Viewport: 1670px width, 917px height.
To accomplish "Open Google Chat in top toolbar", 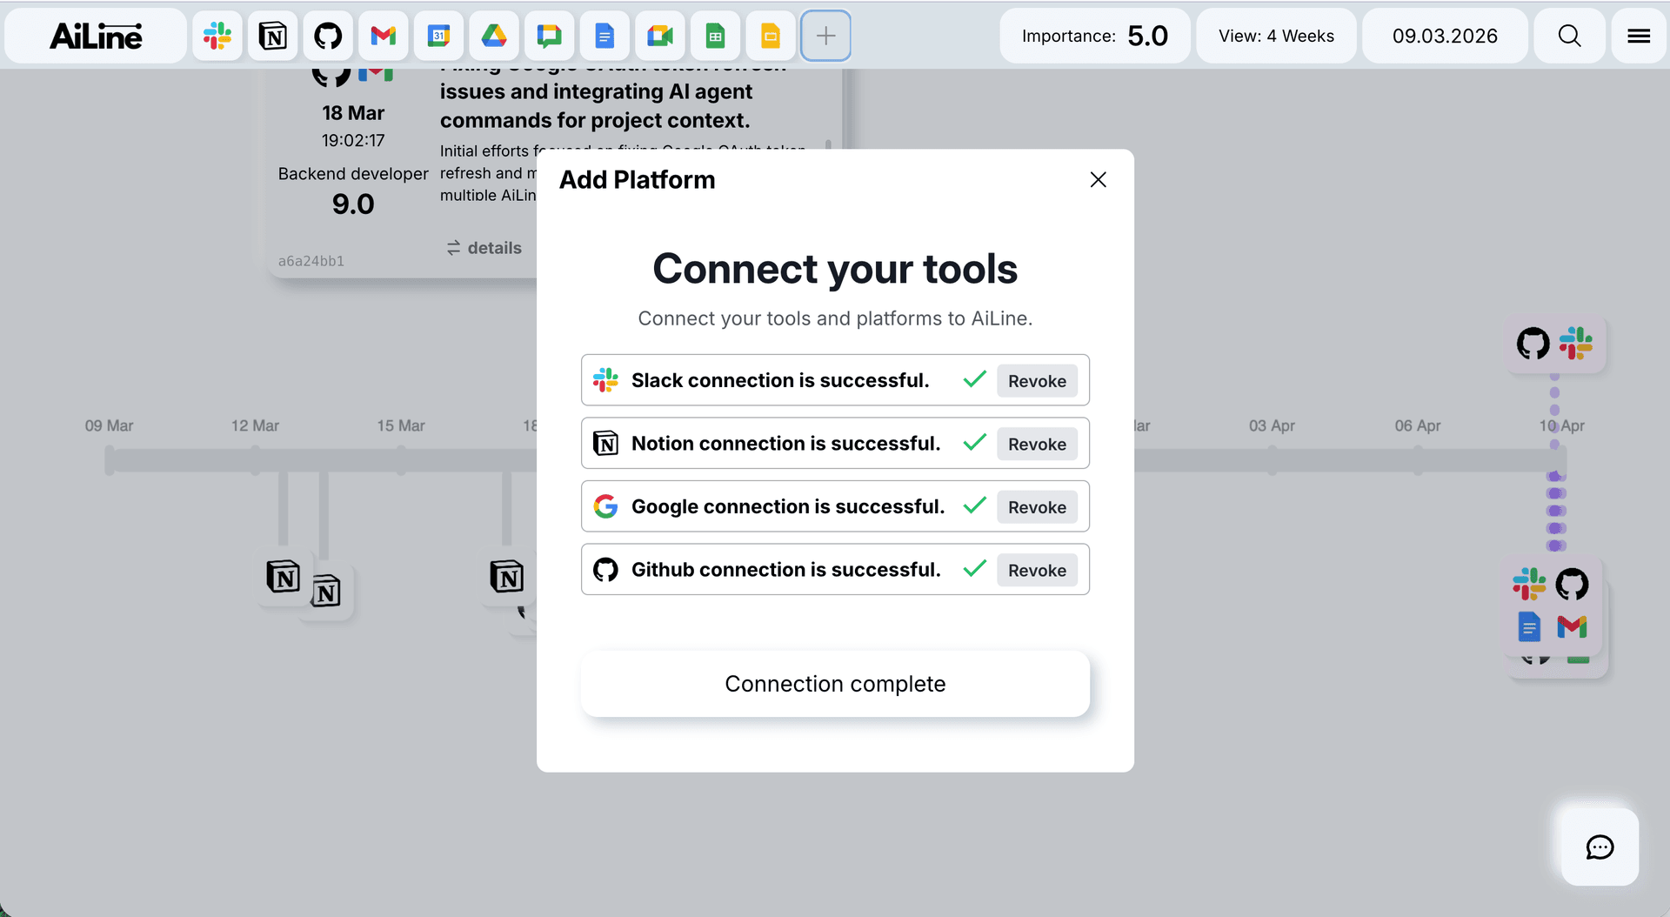I will tap(549, 36).
